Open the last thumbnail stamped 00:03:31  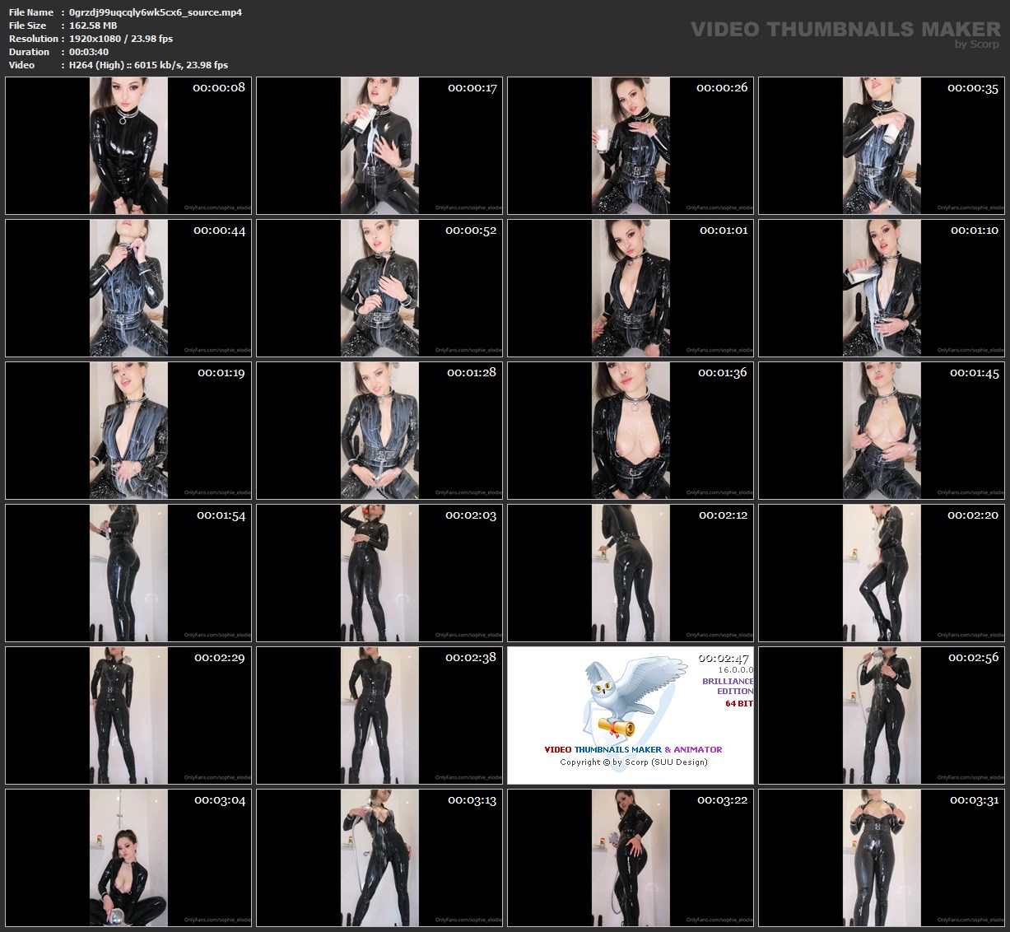click(882, 858)
